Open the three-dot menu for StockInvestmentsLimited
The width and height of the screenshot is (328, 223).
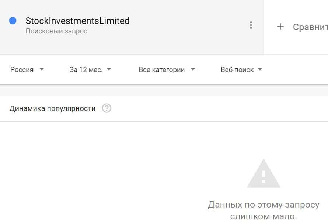pos(251,25)
